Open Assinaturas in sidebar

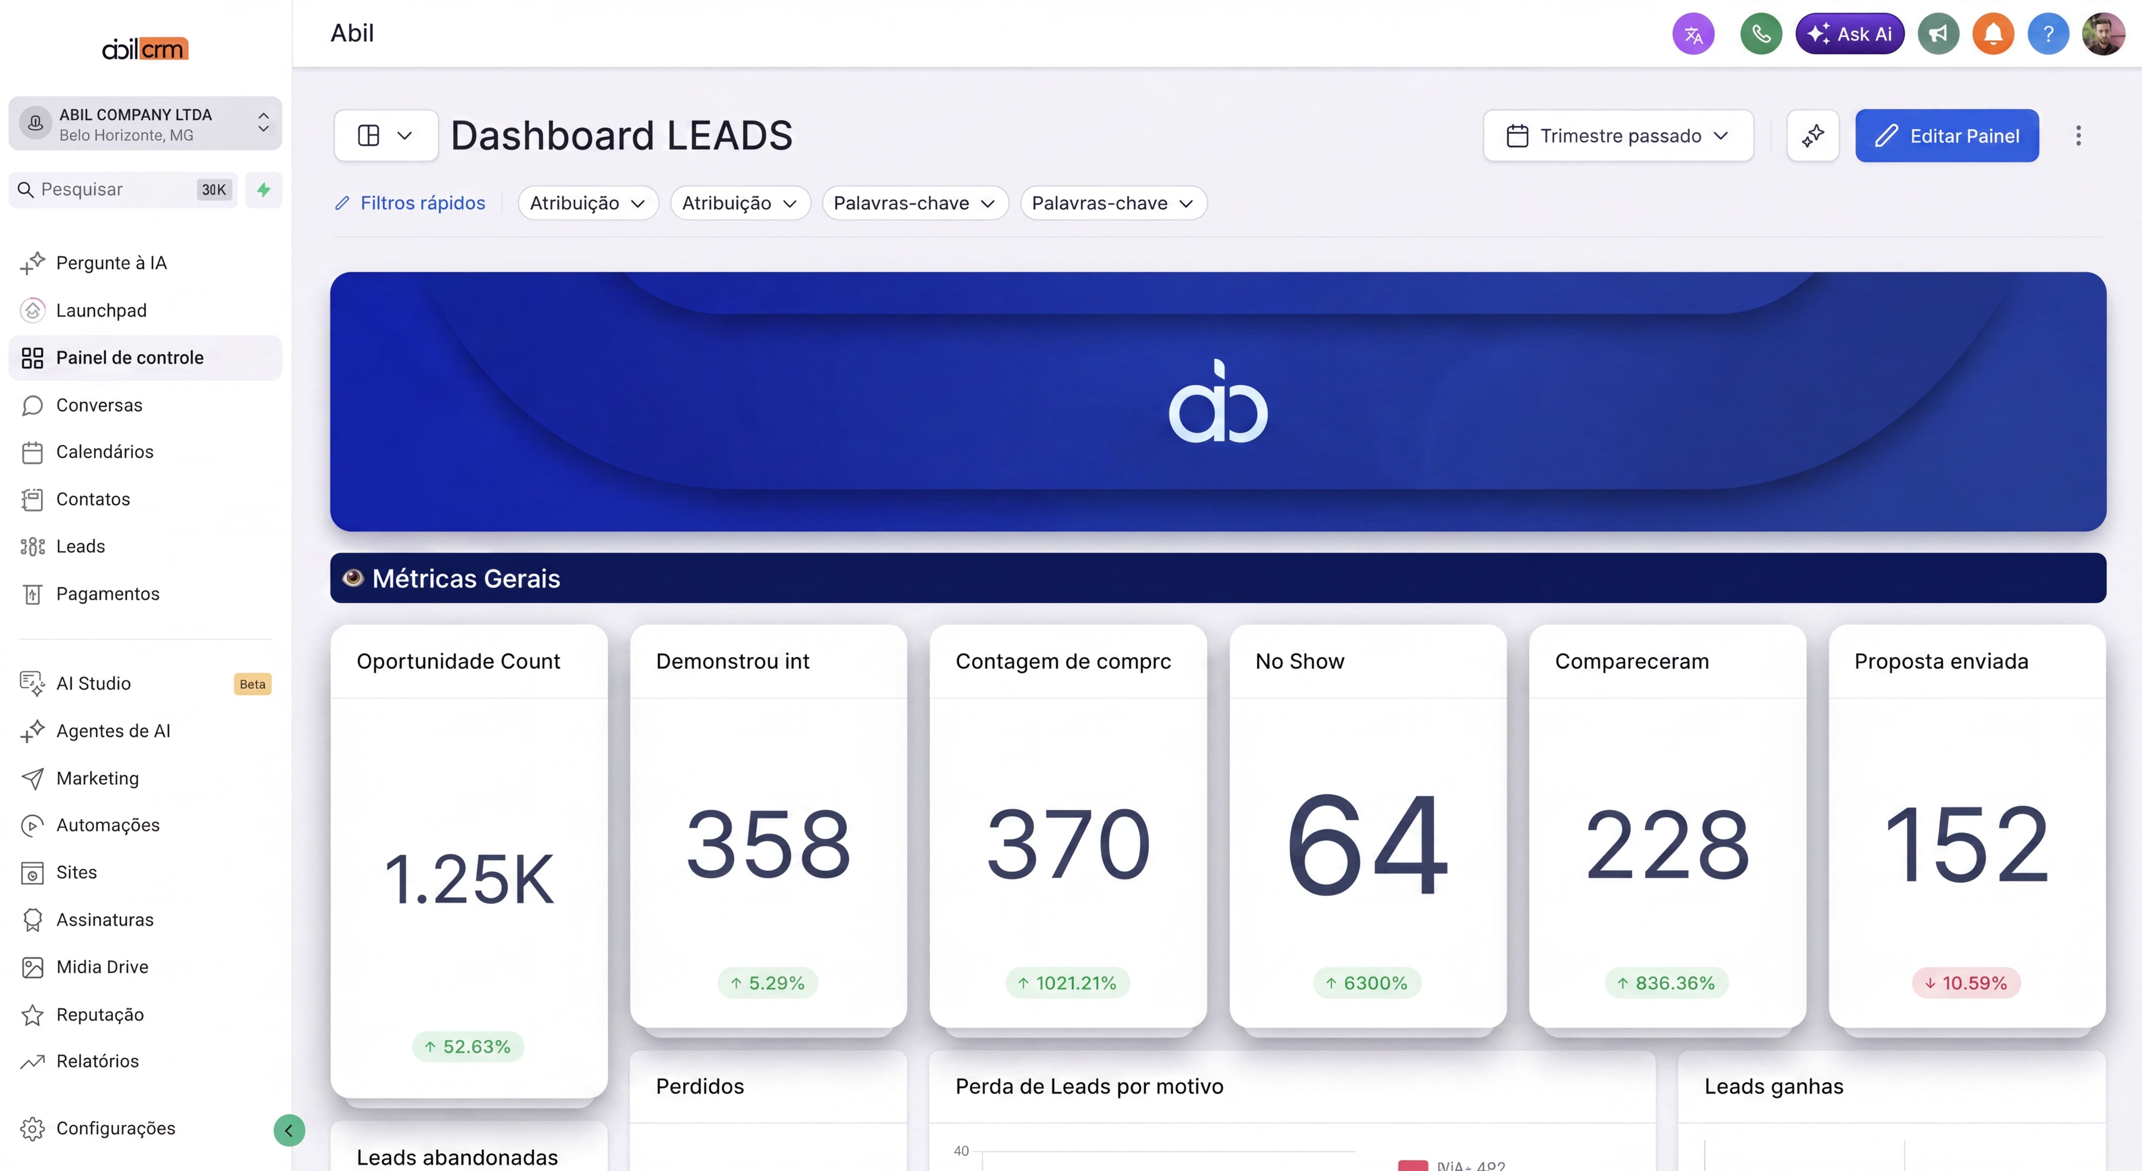(x=146, y=920)
